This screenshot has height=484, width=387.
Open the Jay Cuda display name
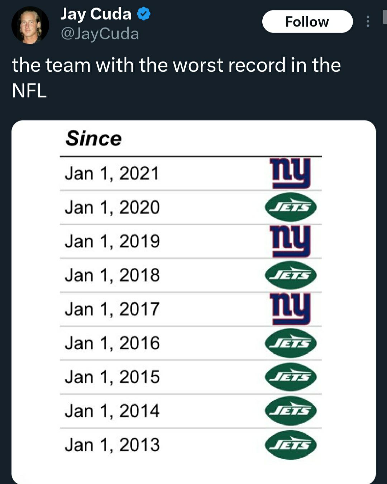pos(96,14)
